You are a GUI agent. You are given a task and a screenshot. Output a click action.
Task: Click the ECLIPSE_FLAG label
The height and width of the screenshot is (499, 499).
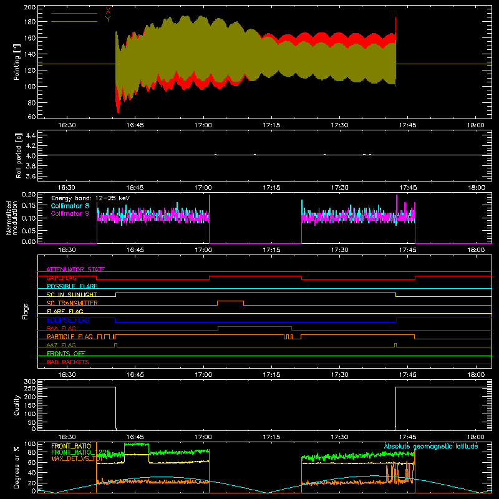click(68, 320)
